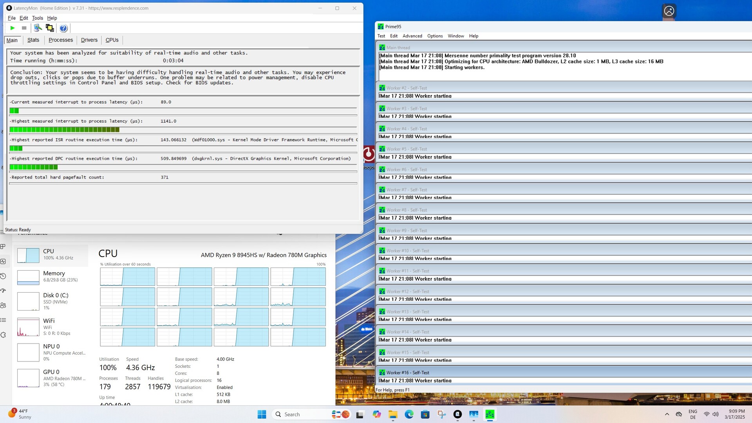This screenshot has height=423, width=752.
Task: Open Task Manager Startup apps sidebar icon
Action: click(3, 291)
